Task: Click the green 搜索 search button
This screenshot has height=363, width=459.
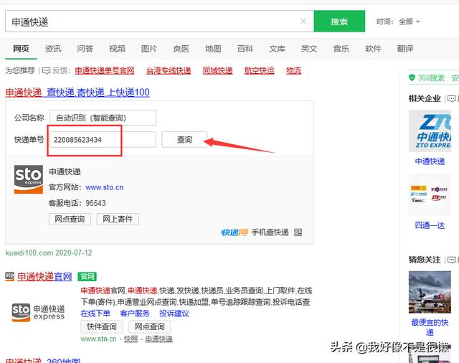Action: point(339,21)
